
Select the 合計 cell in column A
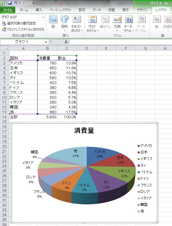pyautogui.click(x=23, y=117)
